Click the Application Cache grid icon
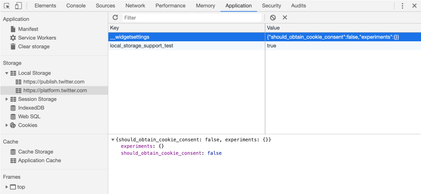 point(13,160)
